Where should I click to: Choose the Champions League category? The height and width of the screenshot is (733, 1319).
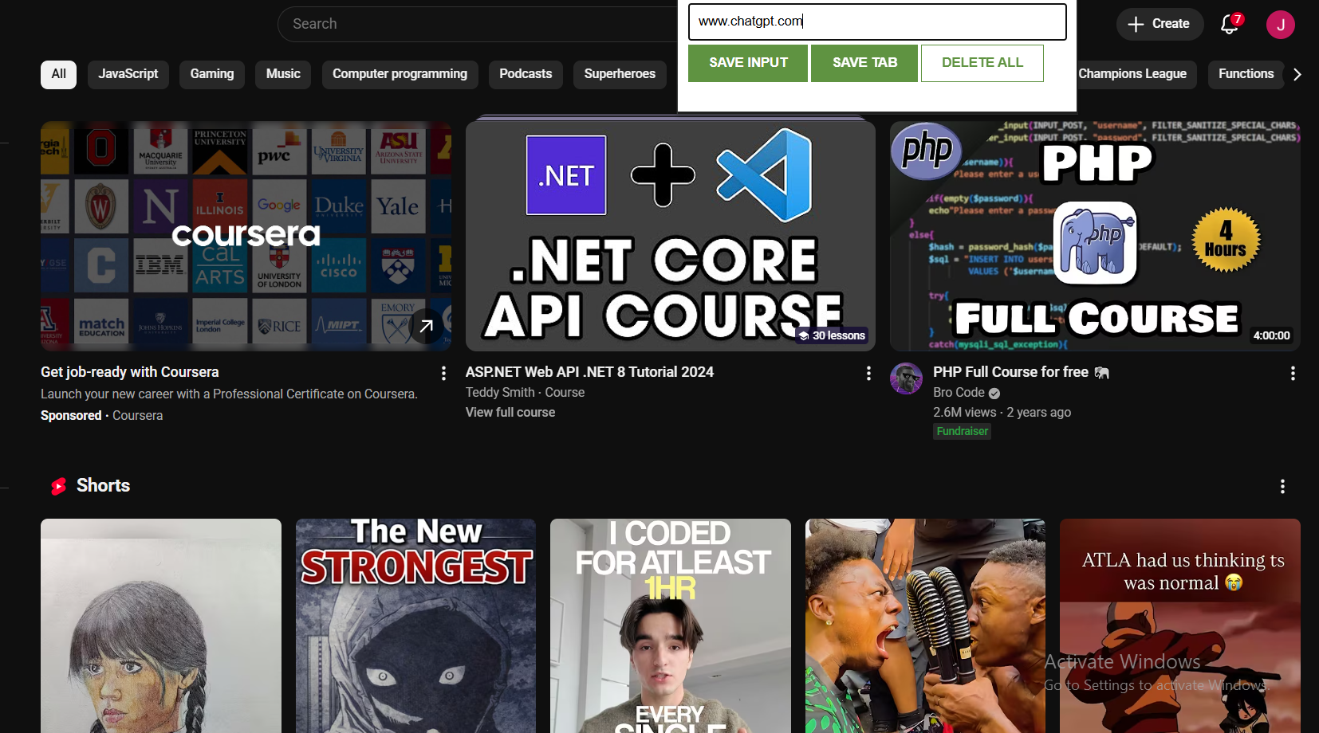click(x=1135, y=74)
